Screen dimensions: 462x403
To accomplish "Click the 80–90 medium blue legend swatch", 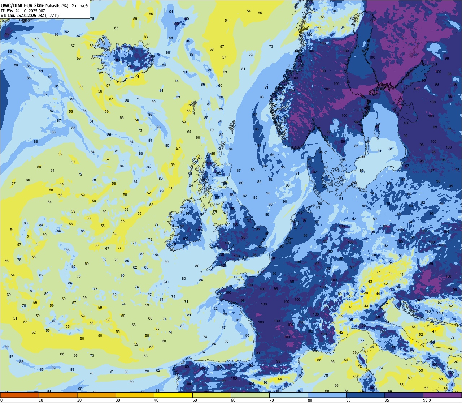I will coord(327,395).
